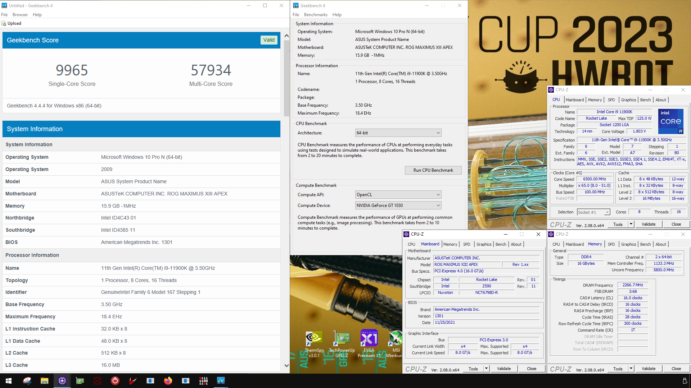Screen dimensions: 691x388
Task: Click scrollbar down arrow in Geekbench results
Action: click(x=286, y=366)
